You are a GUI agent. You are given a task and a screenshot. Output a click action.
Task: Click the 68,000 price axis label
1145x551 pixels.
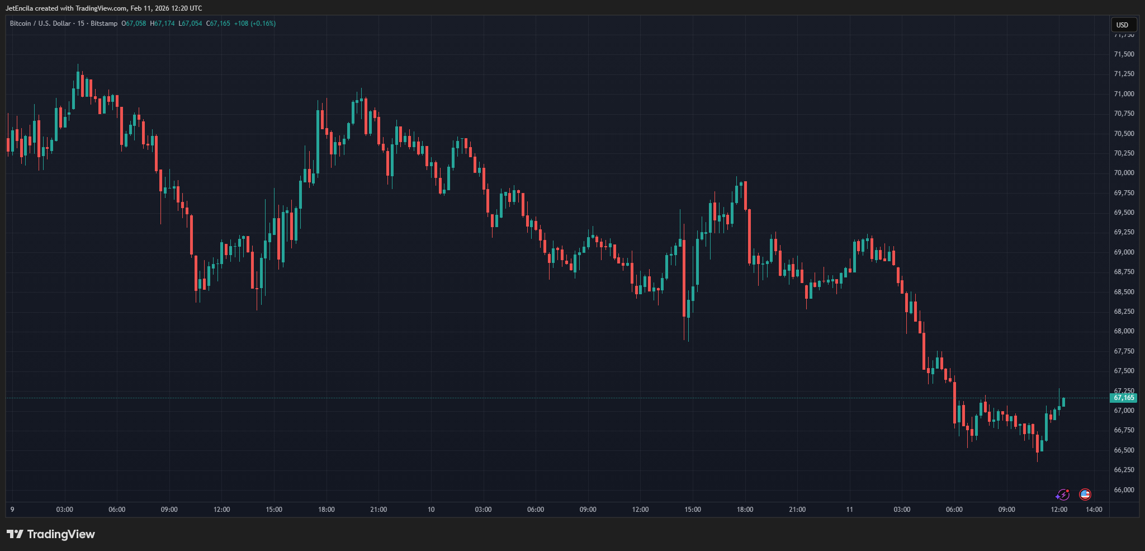click(x=1124, y=331)
